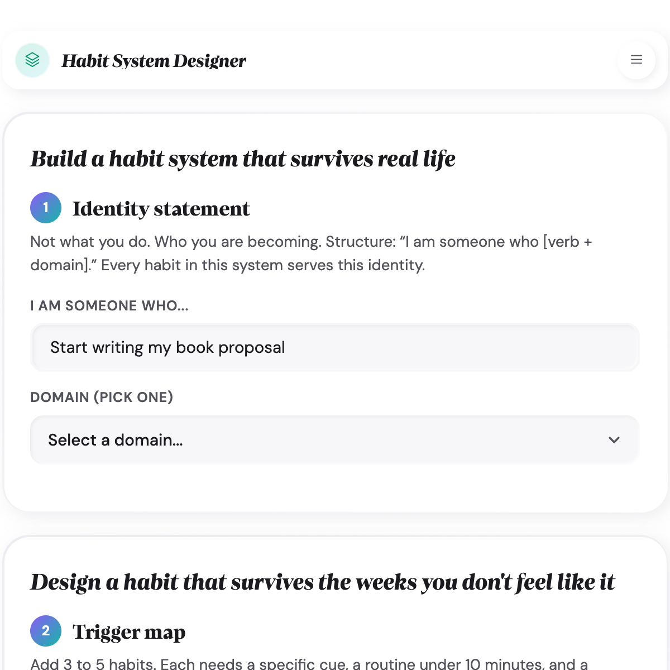Click the layers logo icon
This screenshot has height=670, width=670.
point(32,60)
